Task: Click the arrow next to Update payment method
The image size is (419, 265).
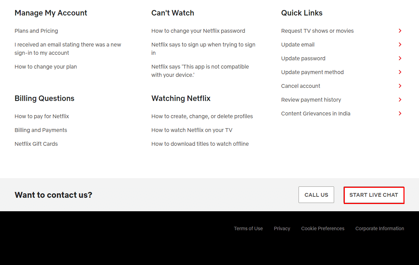Action: click(400, 72)
